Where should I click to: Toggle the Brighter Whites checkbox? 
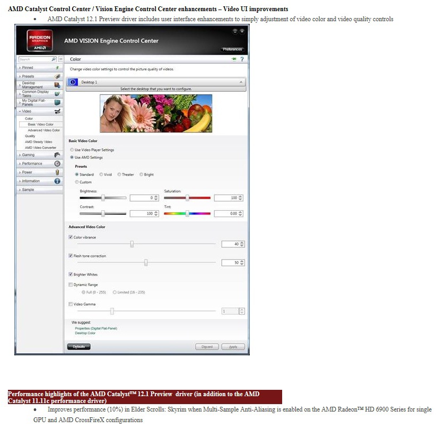pyautogui.click(x=71, y=274)
